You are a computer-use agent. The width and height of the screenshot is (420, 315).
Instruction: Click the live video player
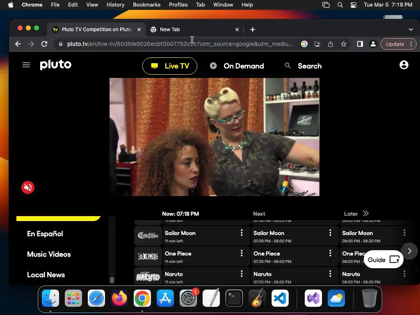(x=214, y=137)
